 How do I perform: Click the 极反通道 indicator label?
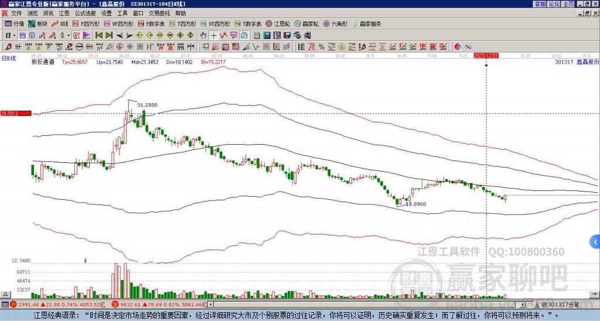(x=43, y=62)
